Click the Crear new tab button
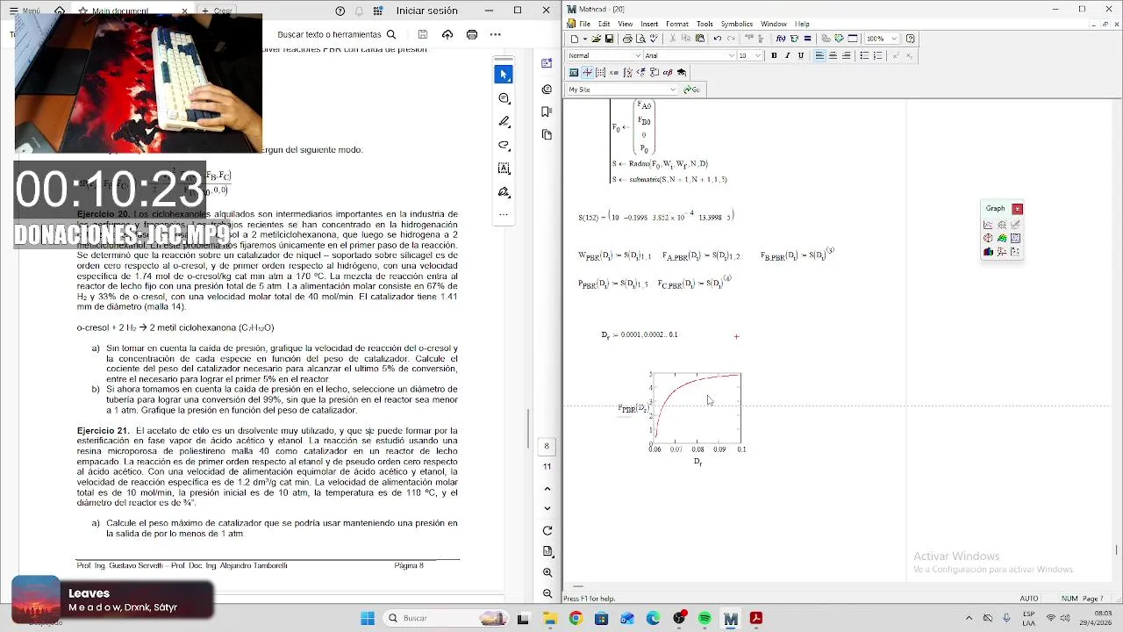This screenshot has height=632, width=1123. click(217, 11)
